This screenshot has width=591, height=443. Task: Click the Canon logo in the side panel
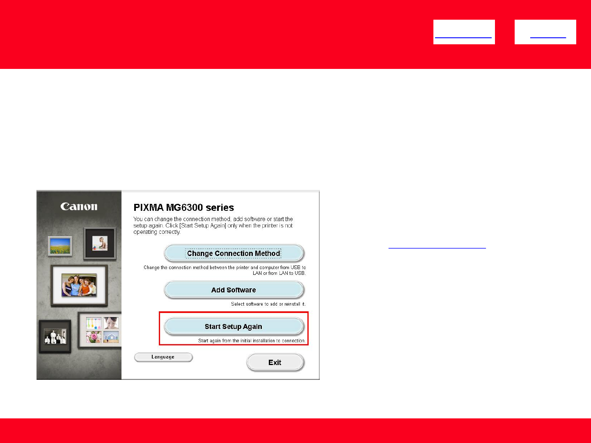[x=79, y=206]
